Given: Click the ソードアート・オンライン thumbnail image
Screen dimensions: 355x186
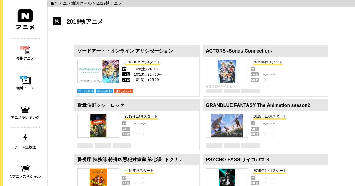Looking at the screenshot, I should pos(98,71).
